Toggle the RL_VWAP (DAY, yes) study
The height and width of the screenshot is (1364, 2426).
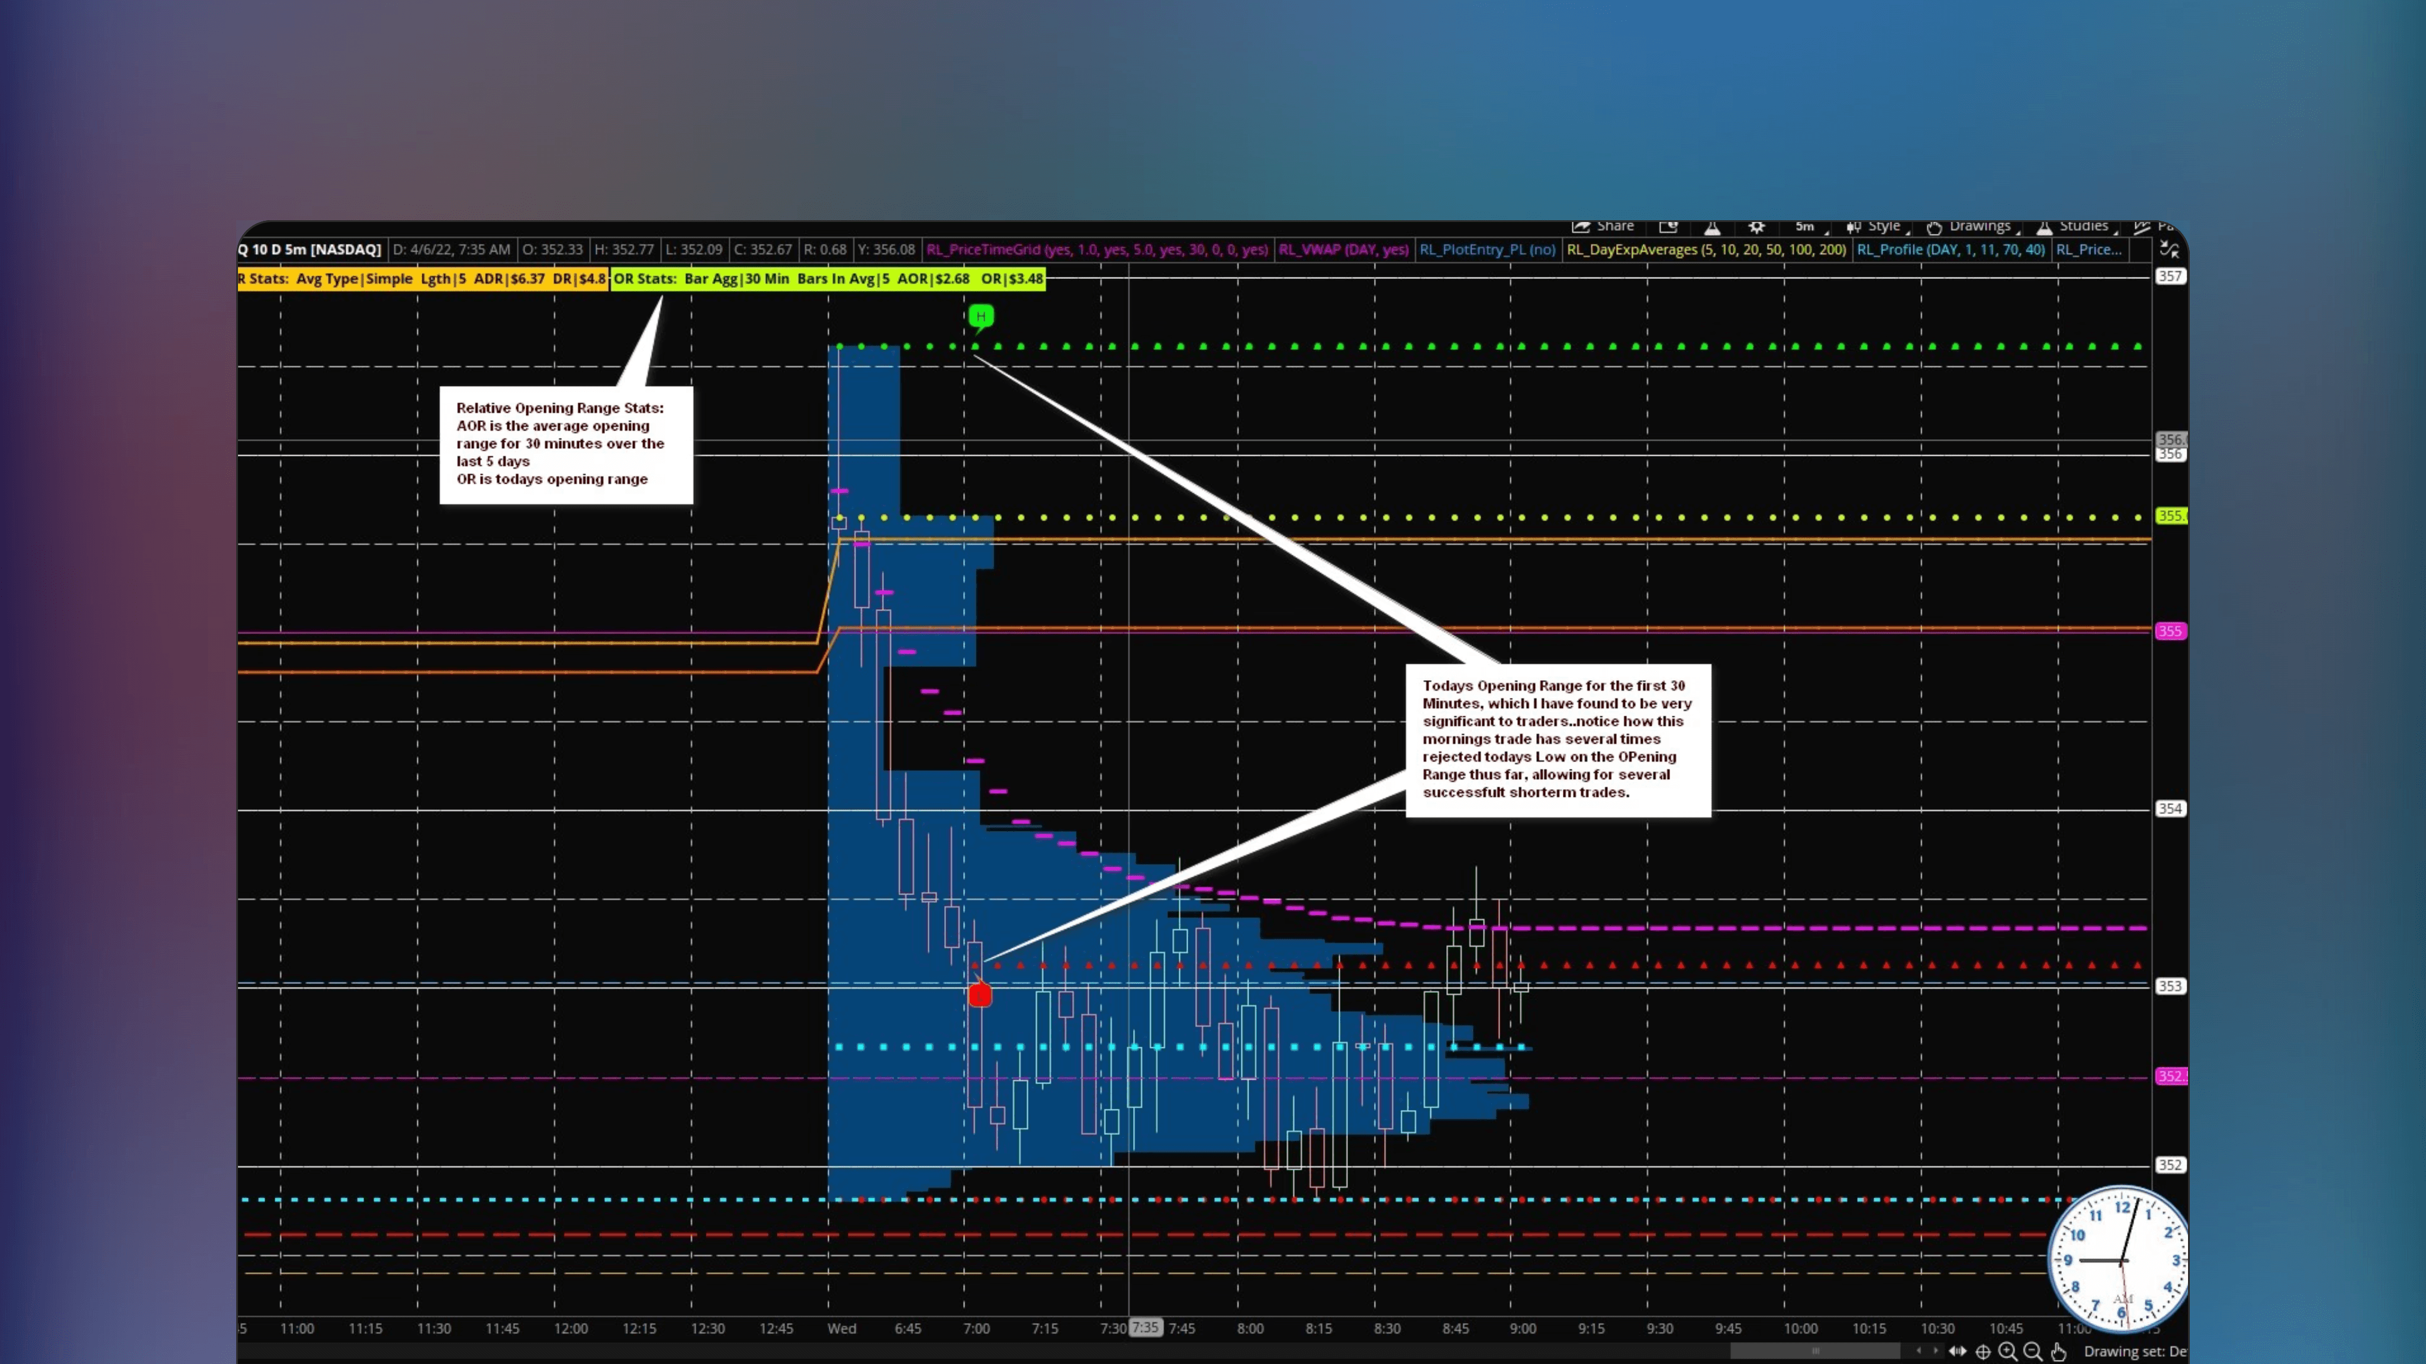coord(1345,250)
